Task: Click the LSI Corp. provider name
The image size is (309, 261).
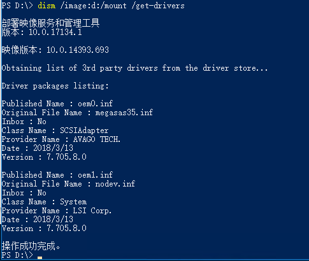Action: [x=92, y=211]
